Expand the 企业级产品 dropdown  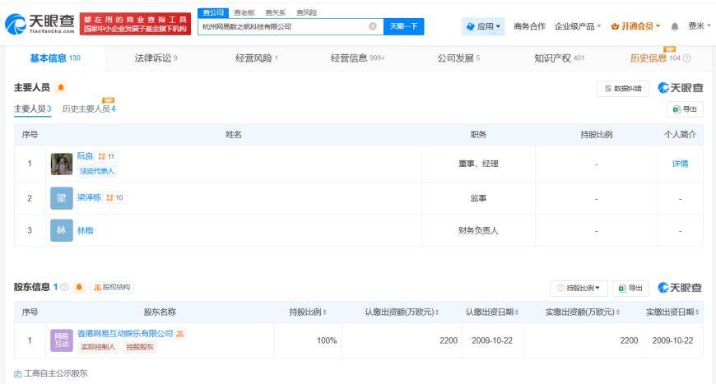578,26
